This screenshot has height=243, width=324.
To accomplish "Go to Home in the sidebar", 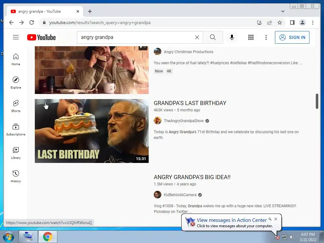I will [16, 59].
